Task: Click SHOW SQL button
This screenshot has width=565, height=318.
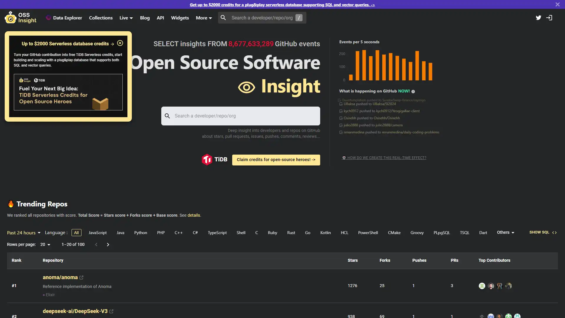Action: 543,233
